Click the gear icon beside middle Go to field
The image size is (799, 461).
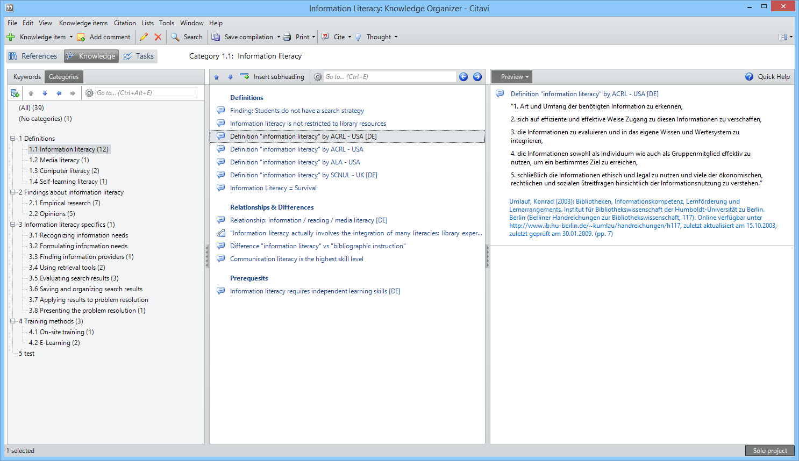(x=318, y=77)
